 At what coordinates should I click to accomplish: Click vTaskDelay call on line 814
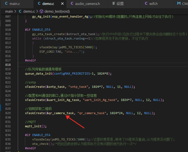click(x=48, y=47)
